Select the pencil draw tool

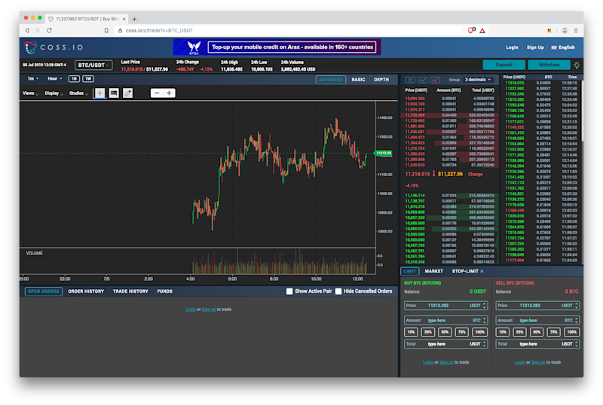point(127,93)
